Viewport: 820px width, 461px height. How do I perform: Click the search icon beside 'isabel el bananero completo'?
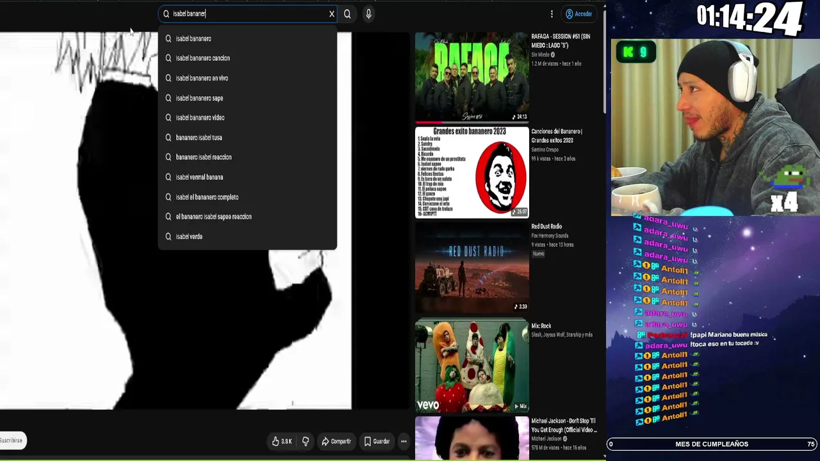click(168, 197)
